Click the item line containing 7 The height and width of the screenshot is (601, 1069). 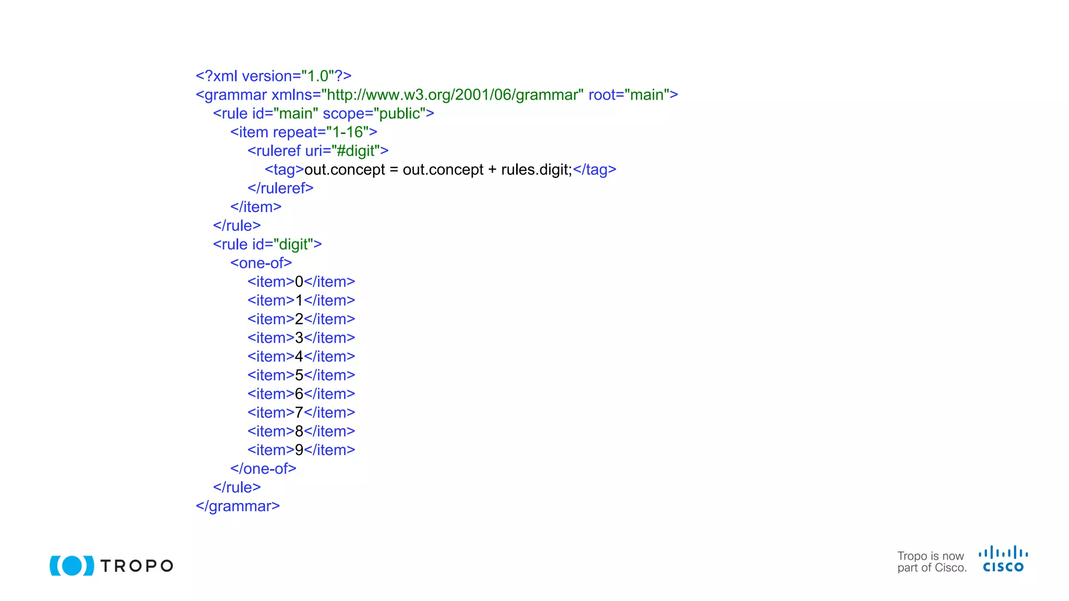[x=301, y=413]
